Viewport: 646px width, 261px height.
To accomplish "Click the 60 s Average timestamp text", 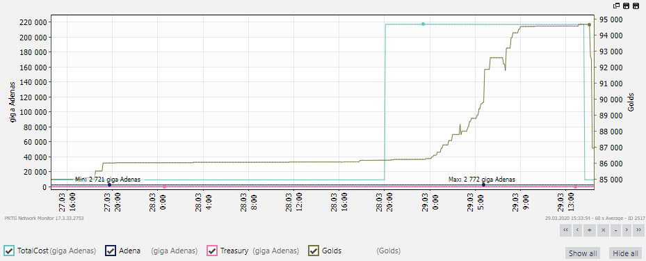I will 595,218.
